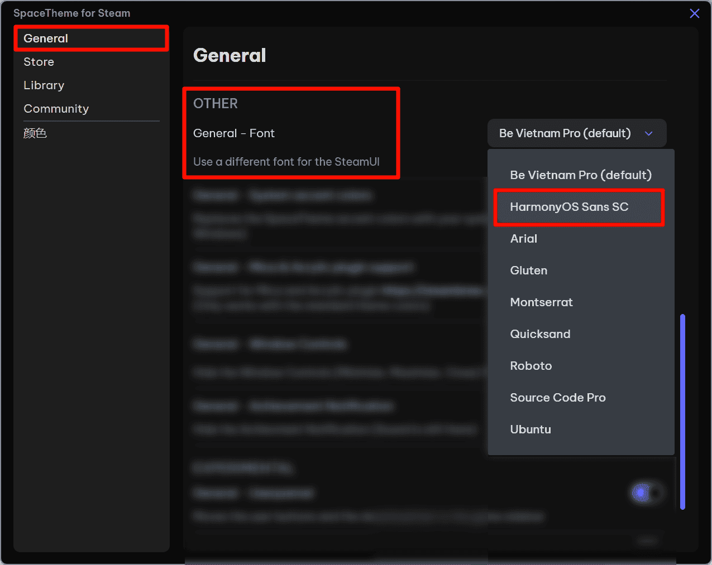Switch to the Store settings section
Image resolution: width=712 pixels, height=565 pixels.
point(39,62)
